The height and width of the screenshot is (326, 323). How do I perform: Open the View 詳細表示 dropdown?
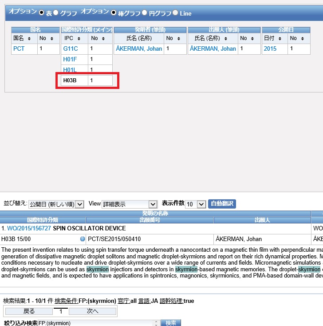130,204
